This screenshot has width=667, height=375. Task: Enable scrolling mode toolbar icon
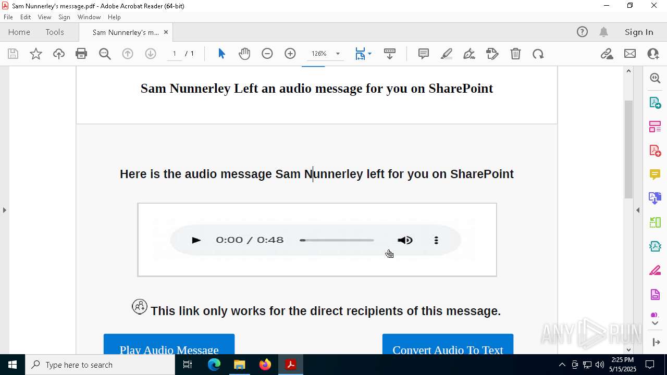(x=390, y=54)
